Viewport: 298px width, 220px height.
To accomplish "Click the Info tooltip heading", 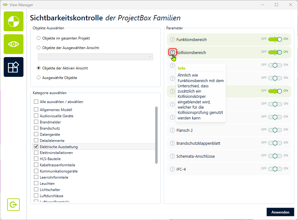I will pyautogui.click(x=181, y=68).
